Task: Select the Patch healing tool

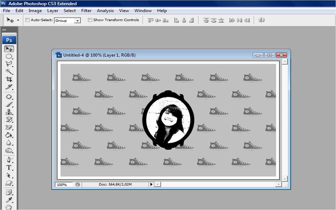Action: click(x=9, y=97)
